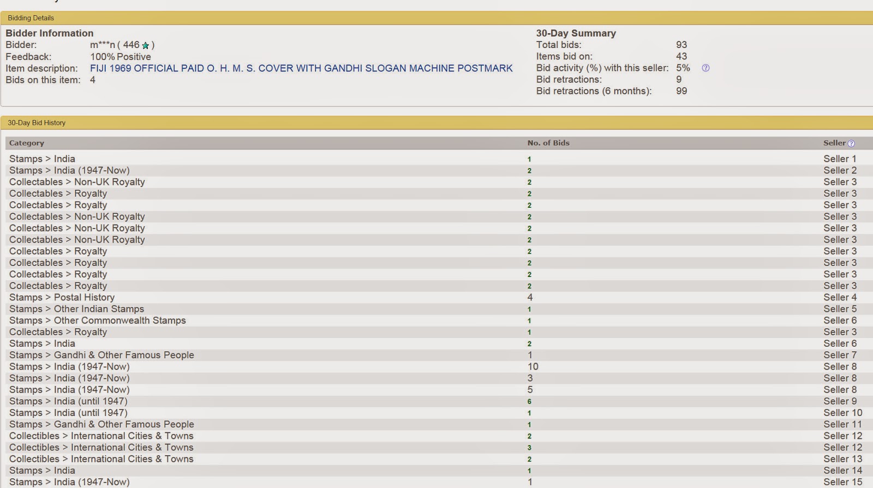Select the Items bid on value 43
Screen dimensions: 873x488
[681, 56]
